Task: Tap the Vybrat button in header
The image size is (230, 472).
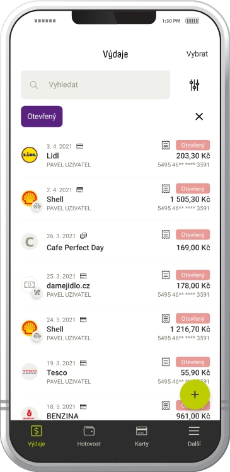Action: click(x=197, y=54)
